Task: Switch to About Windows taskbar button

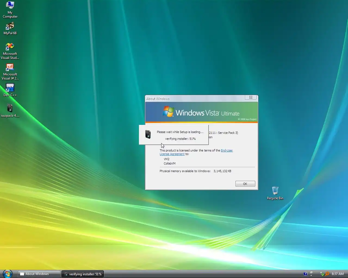Action: pos(39,274)
